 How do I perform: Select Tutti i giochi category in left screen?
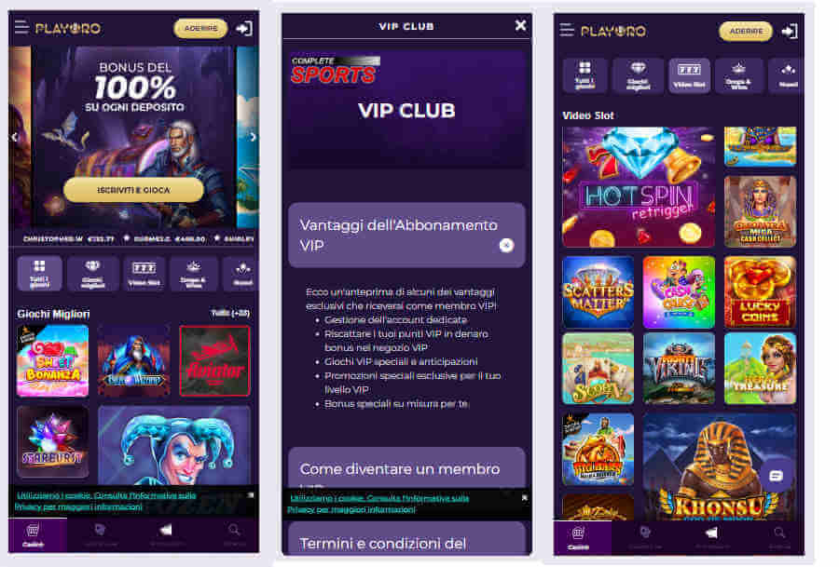(39, 274)
